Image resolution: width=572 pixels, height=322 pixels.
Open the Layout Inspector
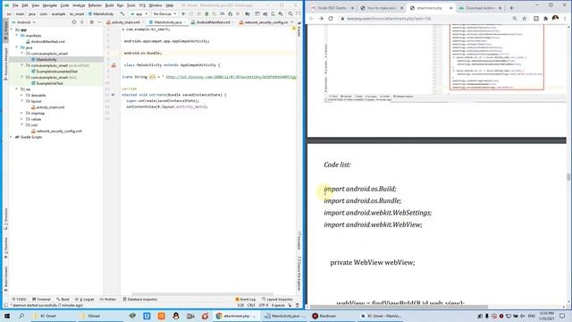click(277, 300)
